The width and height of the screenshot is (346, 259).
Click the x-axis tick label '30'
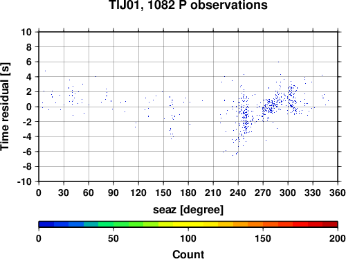pos(64,193)
